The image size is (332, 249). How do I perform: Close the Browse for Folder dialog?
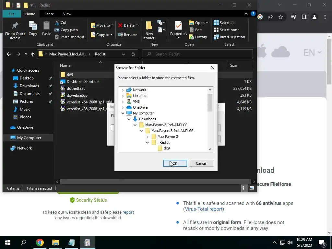tap(213, 68)
